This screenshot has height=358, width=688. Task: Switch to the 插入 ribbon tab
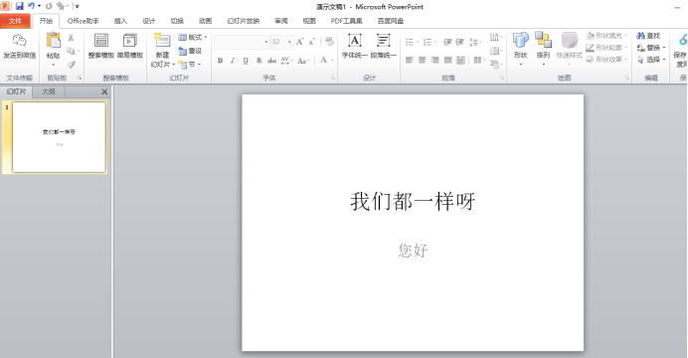[x=120, y=21]
